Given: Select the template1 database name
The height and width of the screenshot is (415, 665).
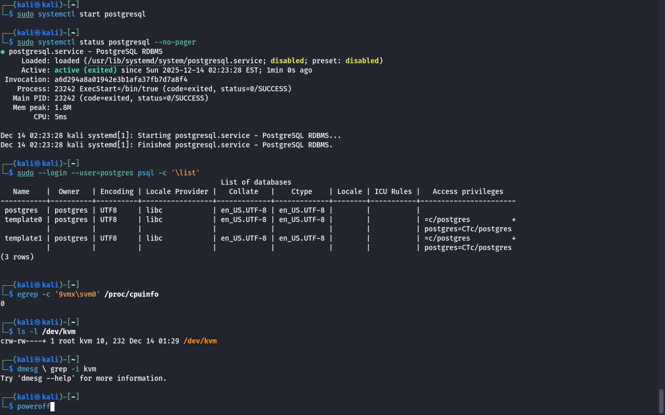Looking at the screenshot, I should coord(23,238).
